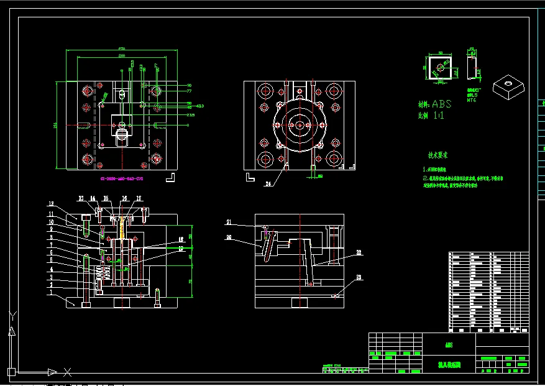The width and height of the screenshot is (545, 386).
Task: Select part callout number 10
Action: (51, 222)
